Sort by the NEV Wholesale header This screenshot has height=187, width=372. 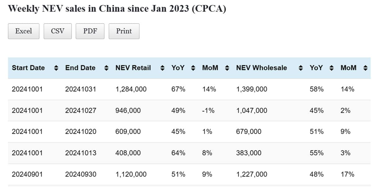click(x=261, y=68)
